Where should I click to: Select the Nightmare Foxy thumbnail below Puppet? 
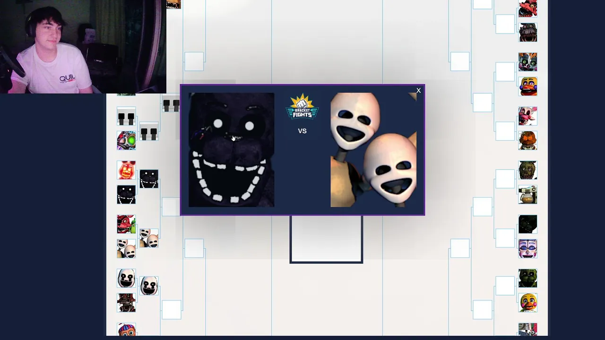[126, 303]
